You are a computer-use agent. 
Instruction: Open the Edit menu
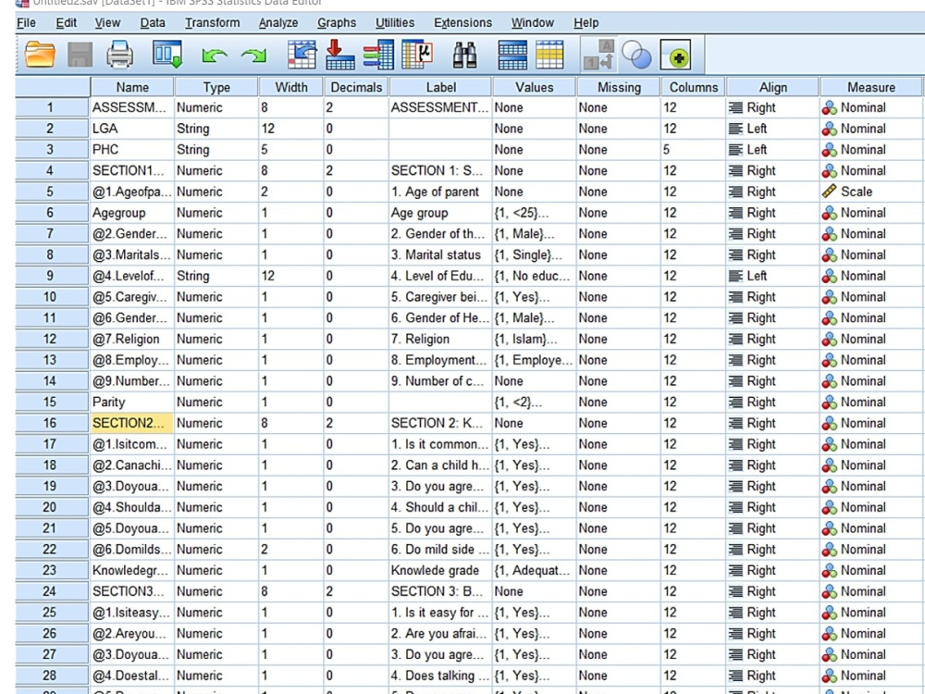(x=66, y=22)
